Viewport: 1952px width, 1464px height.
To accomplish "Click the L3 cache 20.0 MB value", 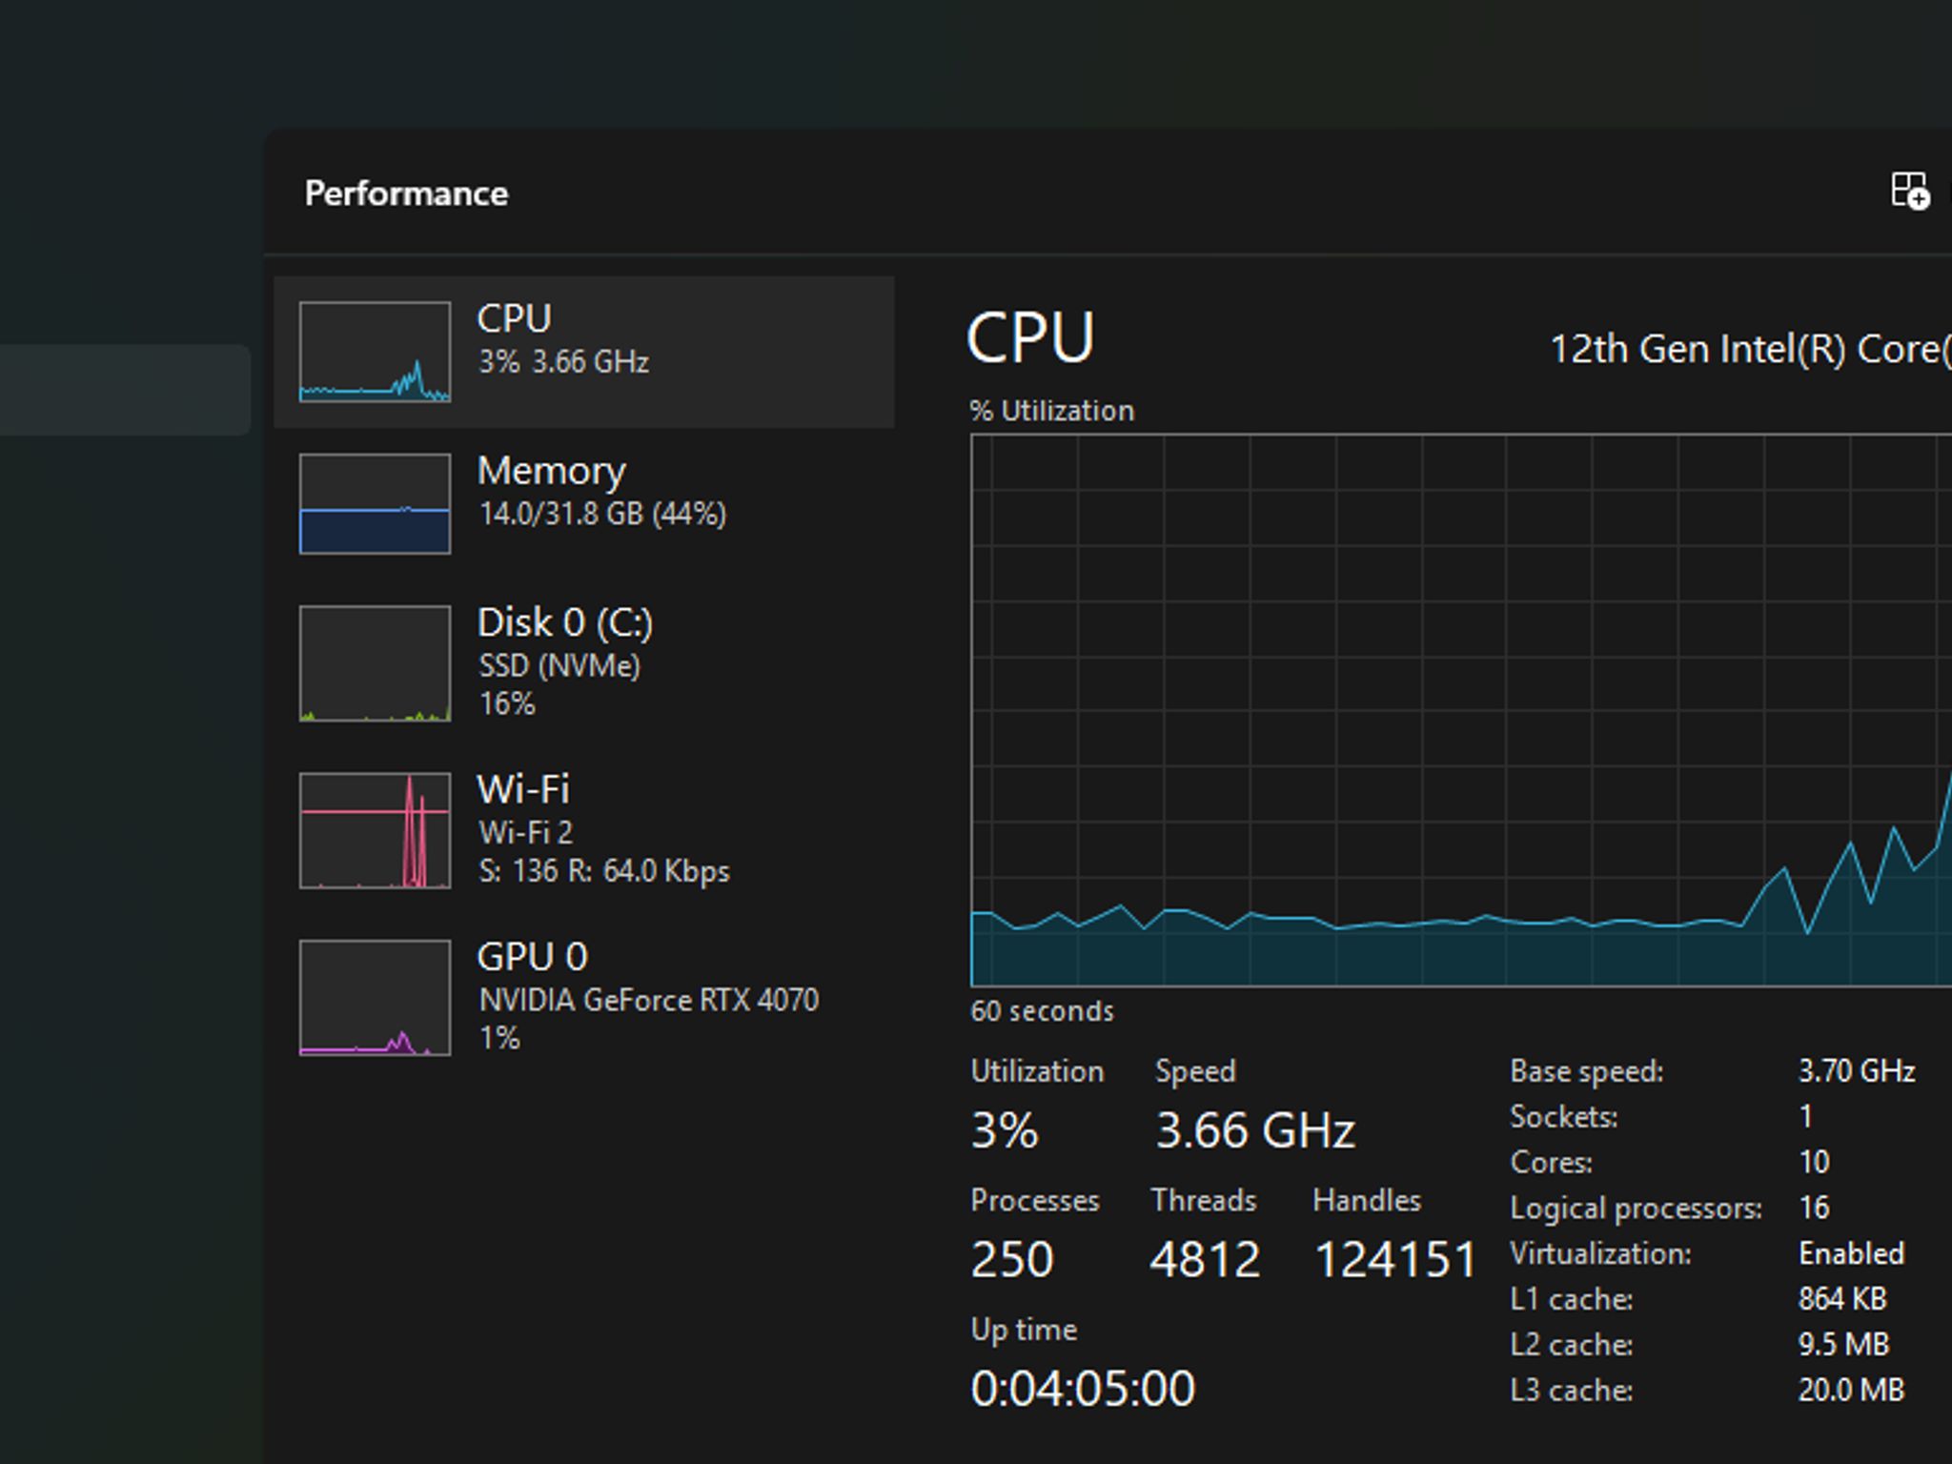I will pos(1851,1391).
